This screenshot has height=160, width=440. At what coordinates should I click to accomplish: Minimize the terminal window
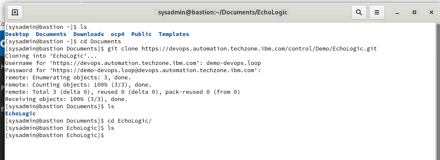coord(397,13)
